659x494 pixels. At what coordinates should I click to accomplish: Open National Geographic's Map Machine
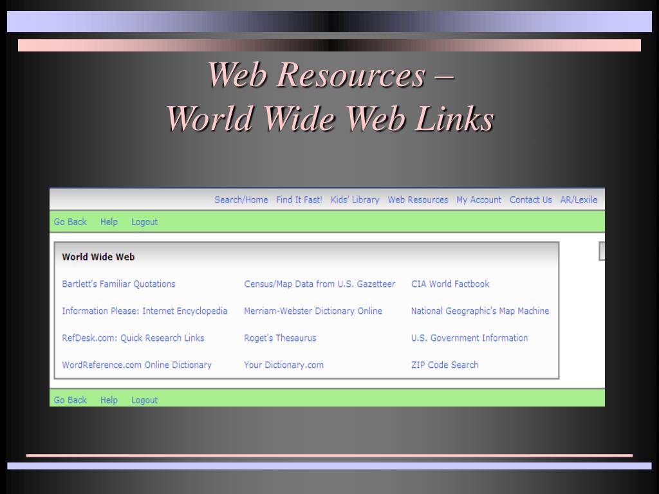pyautogui.click(x=480, y=311)
